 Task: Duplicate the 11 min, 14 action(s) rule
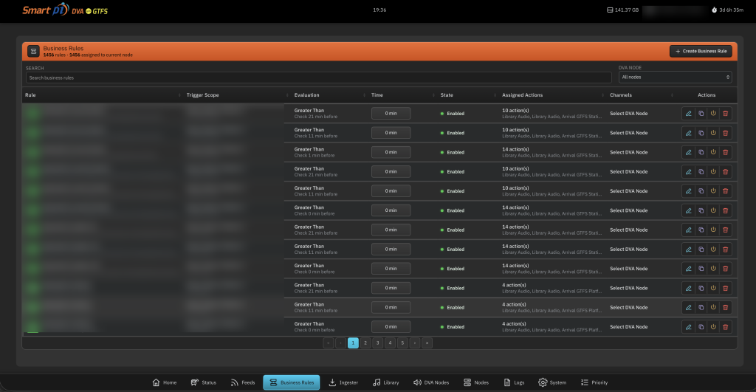pyautogui.click(x=701, y=250)
